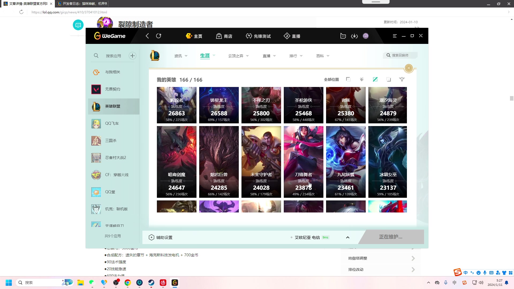Click the search magnifier icon in sidebar
Image resolution: width=514 pixels, height=289 pixels.
[x=96, y=56]
